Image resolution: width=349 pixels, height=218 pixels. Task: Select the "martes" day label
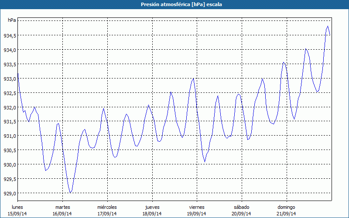click(62, 207)
